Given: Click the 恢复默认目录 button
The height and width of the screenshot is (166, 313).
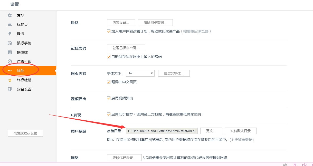Looking at the screenshot, I should [241, 131].
